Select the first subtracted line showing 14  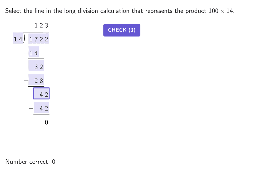[x=34, y=53]
